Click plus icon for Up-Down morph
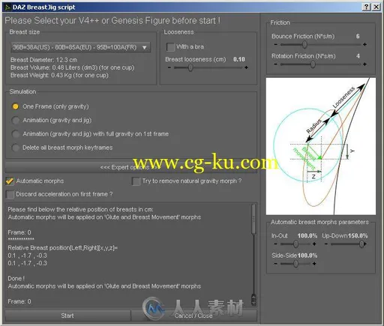384x326 pixels. [x=366, y=244]
